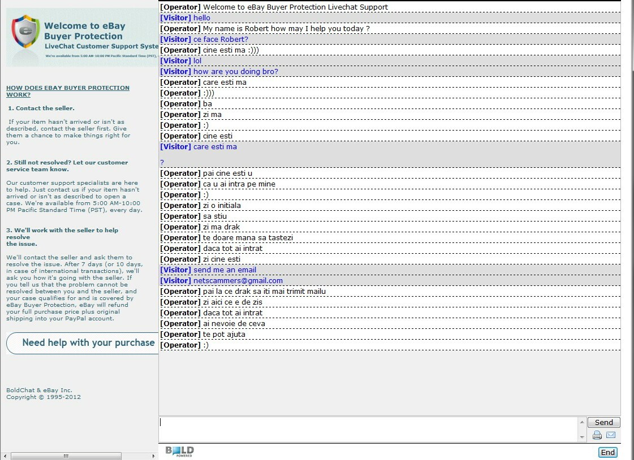Focus the chat message input box
Screen dimensions: 634x460
pyautogui.click(x=369, y=429)
